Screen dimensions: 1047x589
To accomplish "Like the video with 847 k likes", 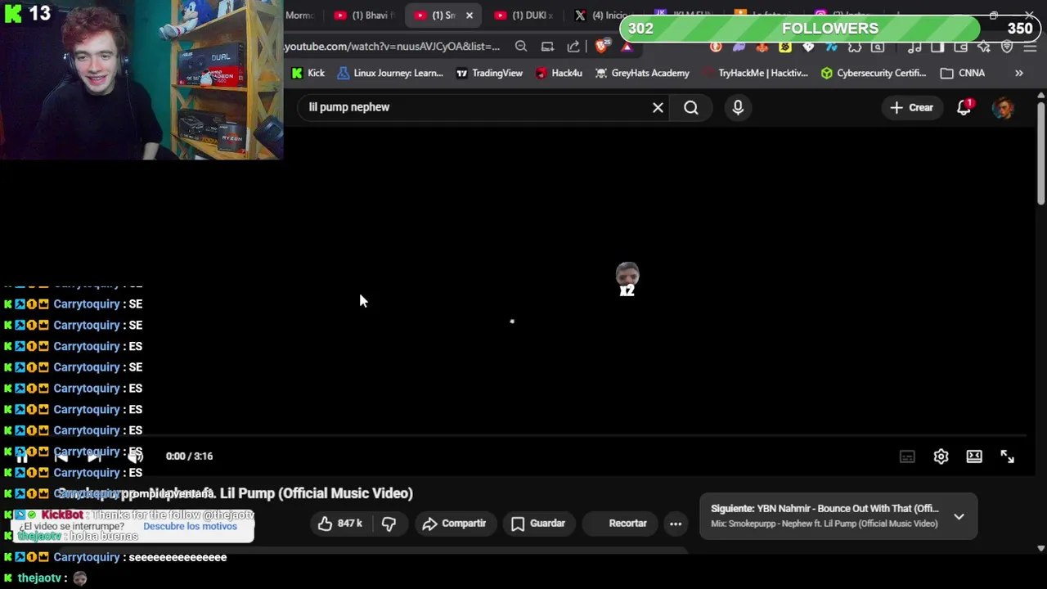I will click(x=340, y=524).
